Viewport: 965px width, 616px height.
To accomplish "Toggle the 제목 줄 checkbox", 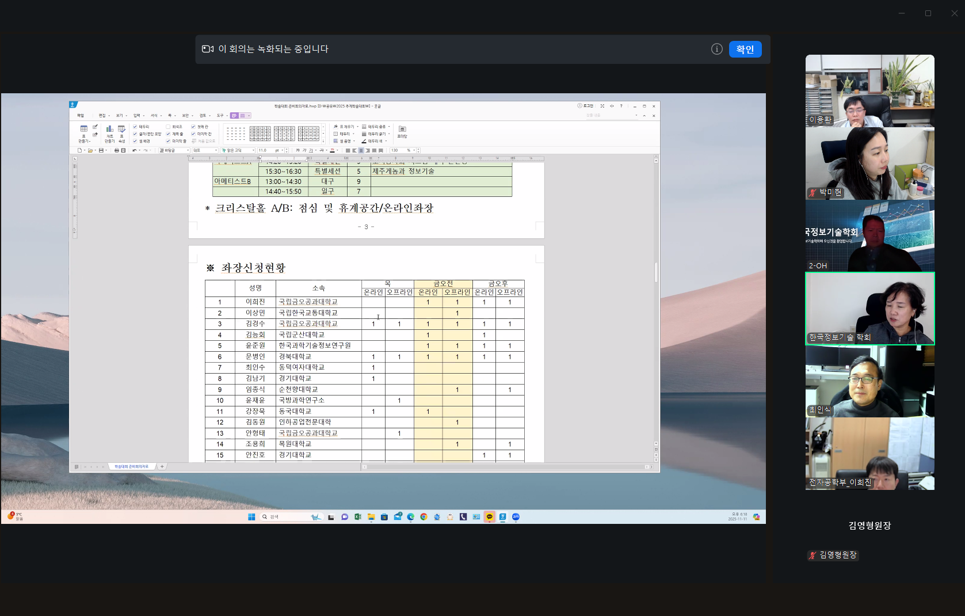I will 168,134.
